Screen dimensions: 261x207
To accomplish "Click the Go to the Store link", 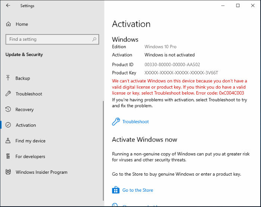I will click(x=138, y=190).
